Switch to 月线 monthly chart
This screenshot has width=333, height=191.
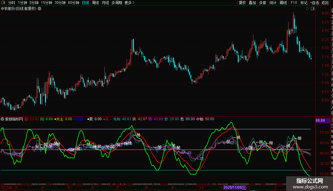105,3
